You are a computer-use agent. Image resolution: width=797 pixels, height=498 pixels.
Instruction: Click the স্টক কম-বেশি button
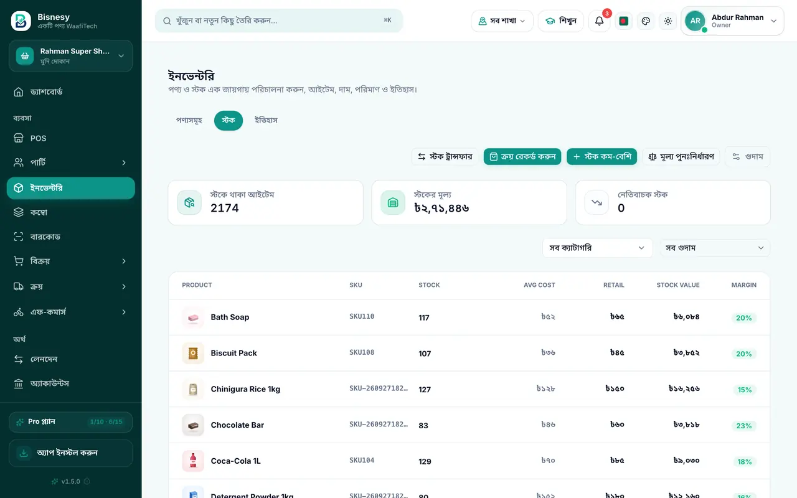coord(601,157)
